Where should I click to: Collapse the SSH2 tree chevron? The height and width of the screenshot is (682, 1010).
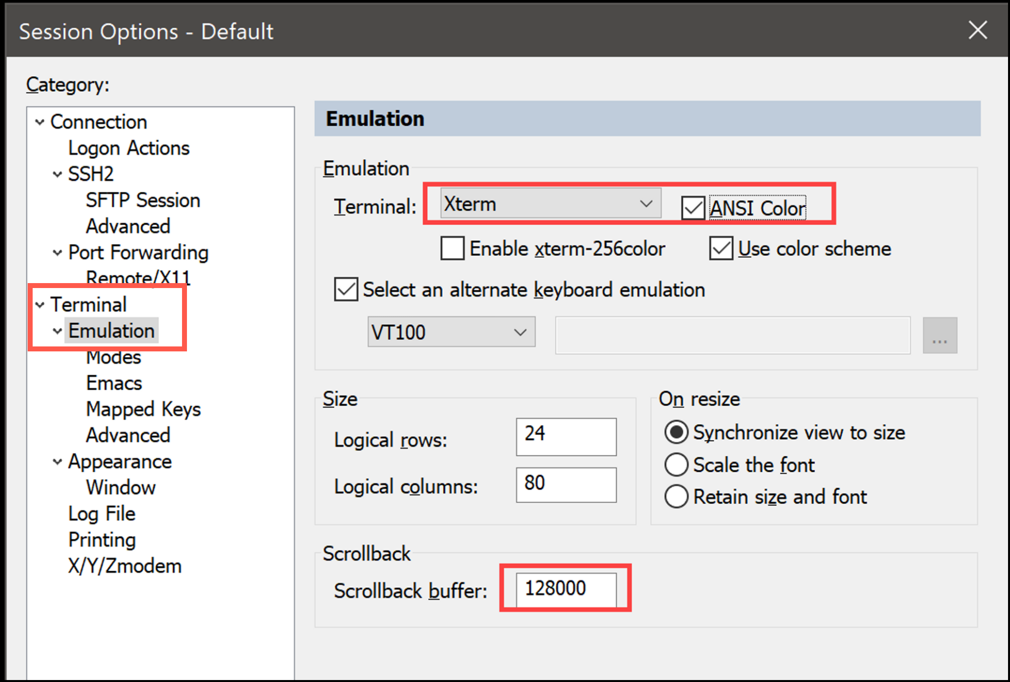pyautogui.click(x=57, y=174)
